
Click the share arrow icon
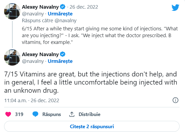pyautogui.click(x=72, y=114)
